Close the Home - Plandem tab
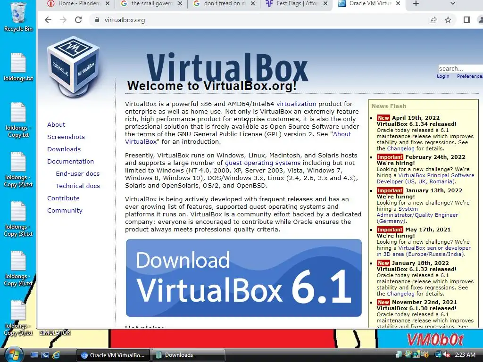This screenshot has height=362, width=483. pyautogui.click(x=107, y=3)
